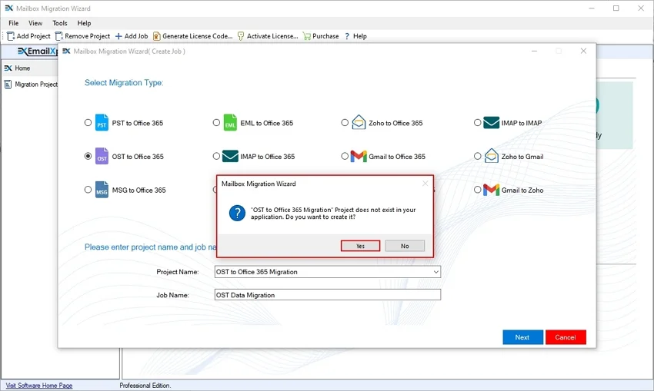Click No in the confirmation dialog
654x391 pixels.
(405, 246)
